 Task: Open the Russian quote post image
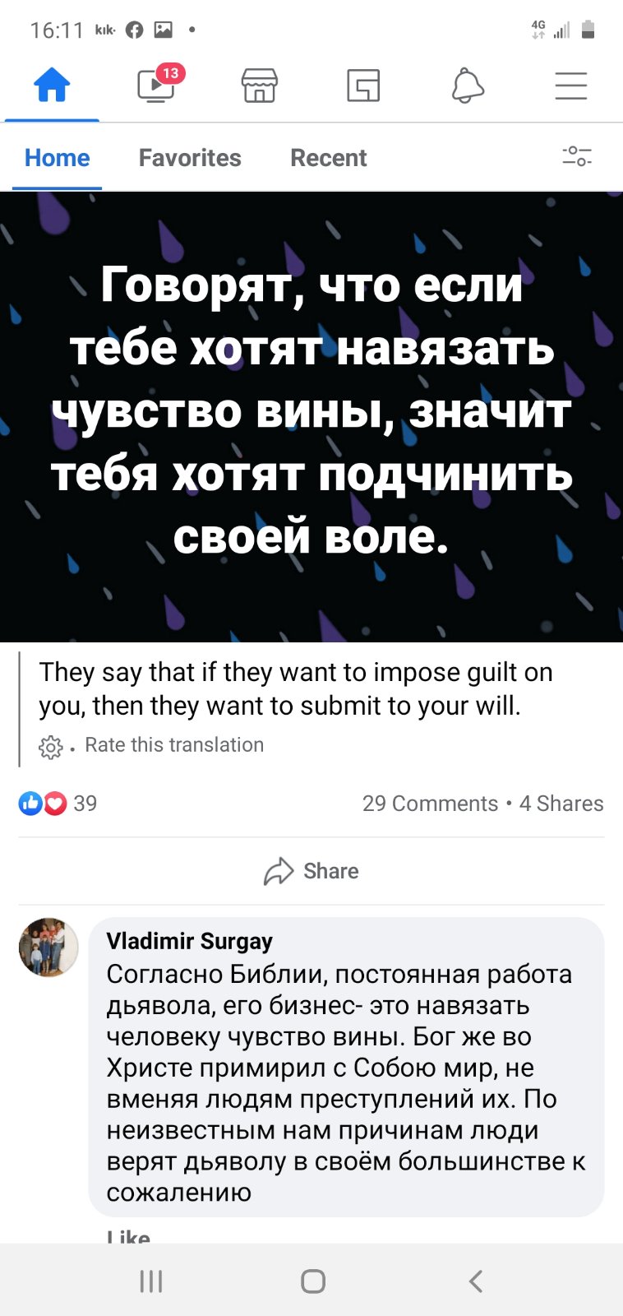(x=311, y=417)
